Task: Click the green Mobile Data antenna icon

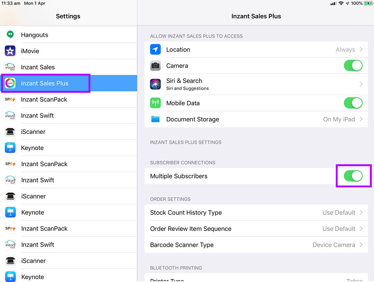Action: point(155,103)
